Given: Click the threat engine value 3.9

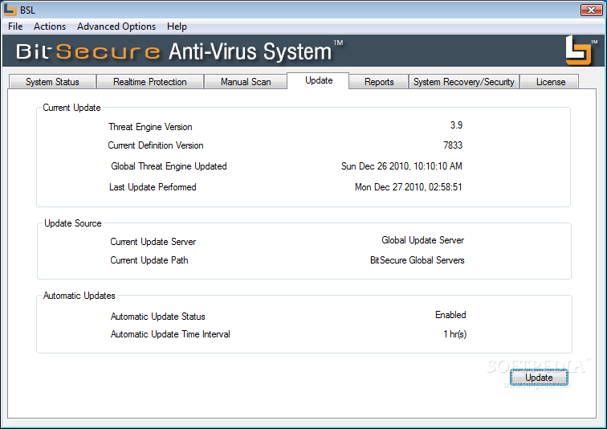Looking at the screenshot, I should [456, 125].
